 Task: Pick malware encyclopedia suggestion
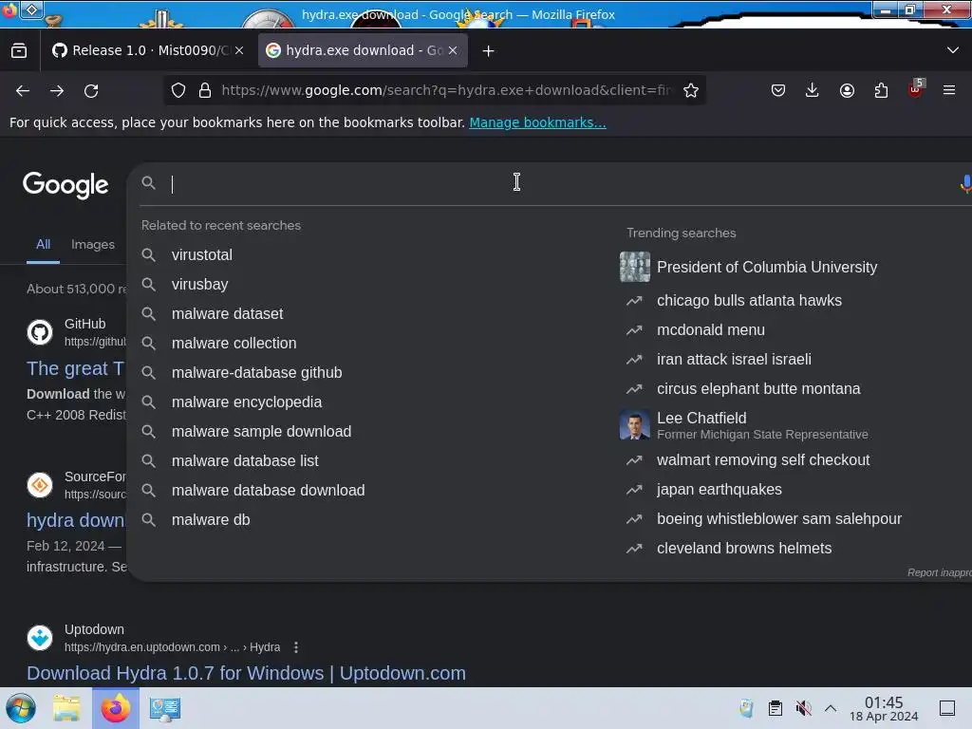coord(247,402)
